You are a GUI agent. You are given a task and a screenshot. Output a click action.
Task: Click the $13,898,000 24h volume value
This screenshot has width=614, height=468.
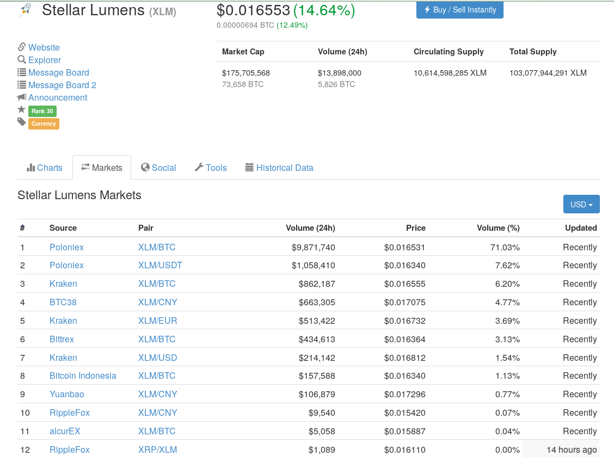pos(340,73)
